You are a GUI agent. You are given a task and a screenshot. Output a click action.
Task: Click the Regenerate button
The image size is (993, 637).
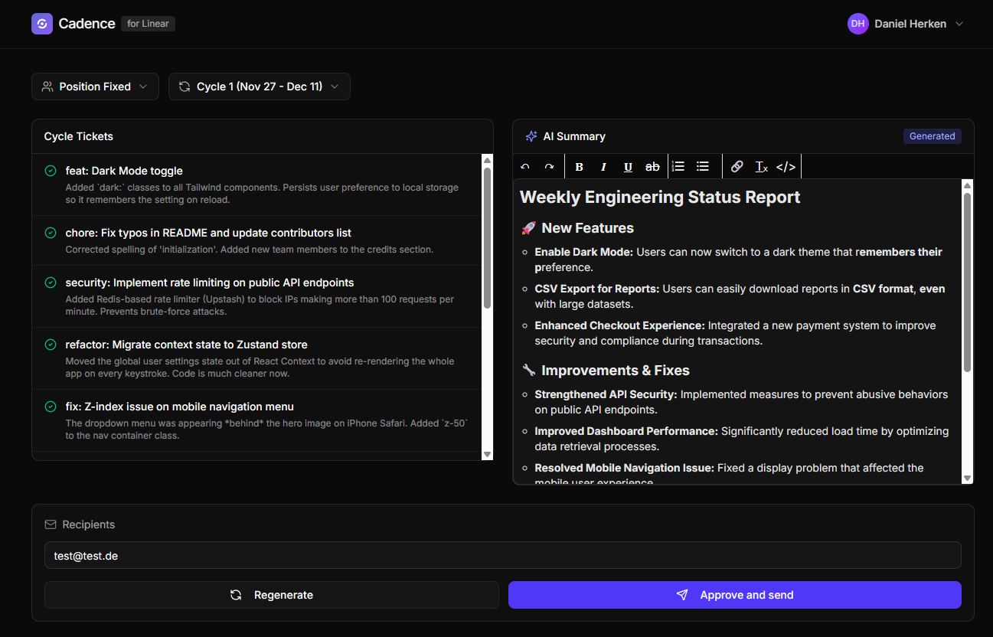(272, 595)
